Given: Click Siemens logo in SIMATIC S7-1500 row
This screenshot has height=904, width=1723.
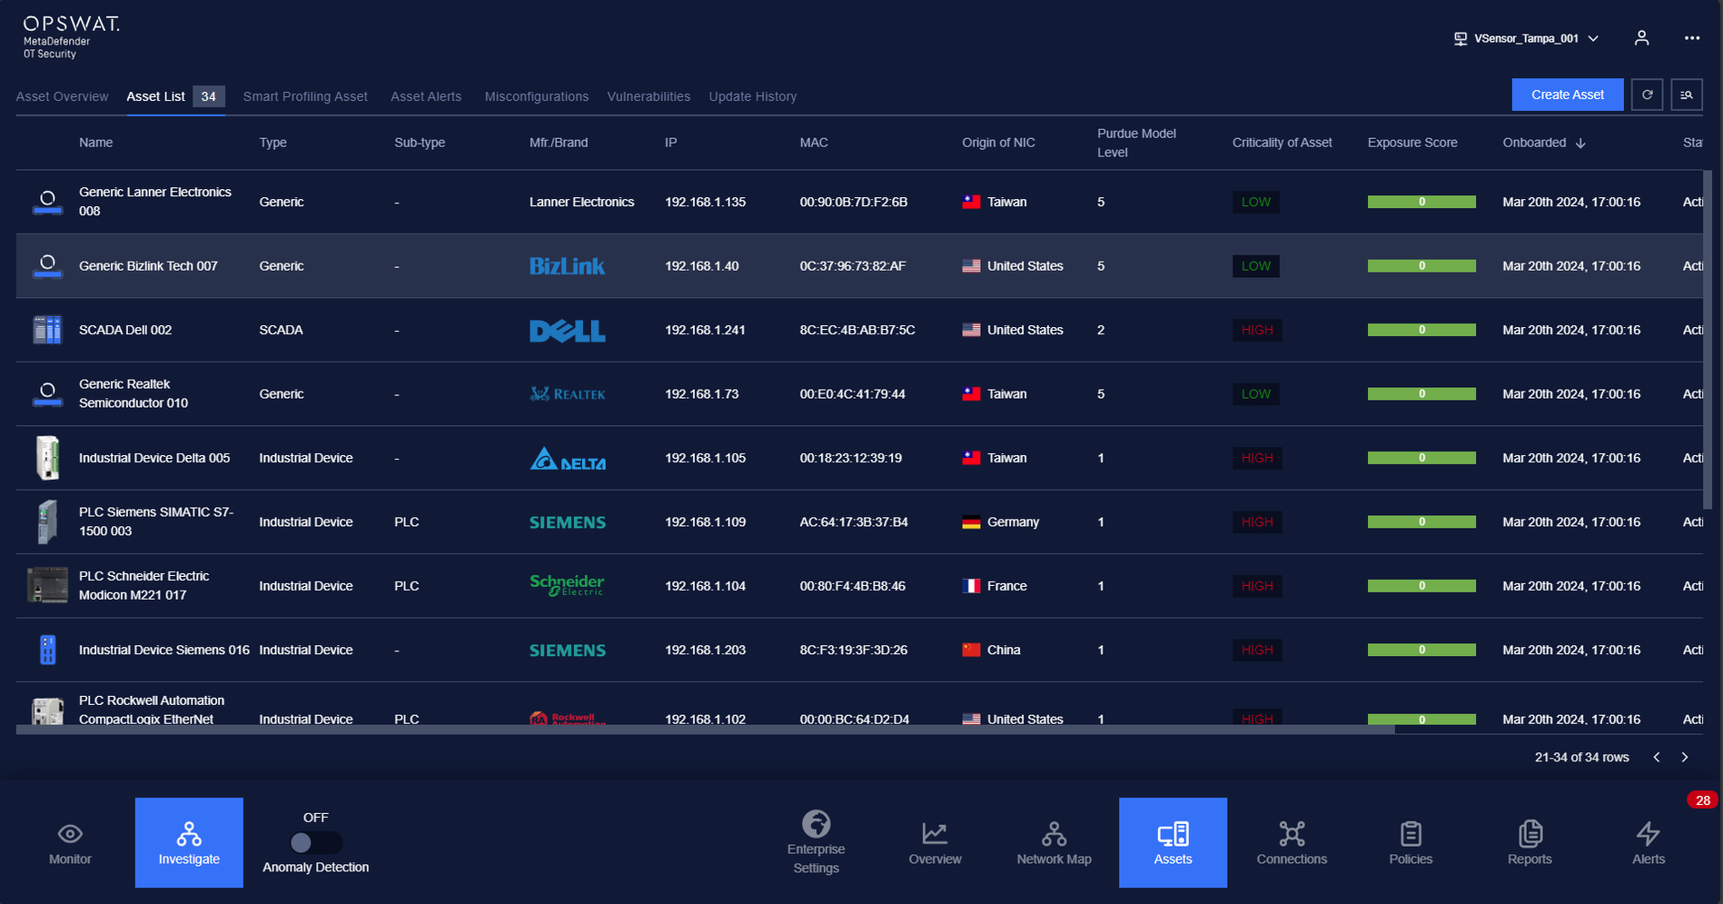Looking at the screenshot, I should (x=567, y=522).
